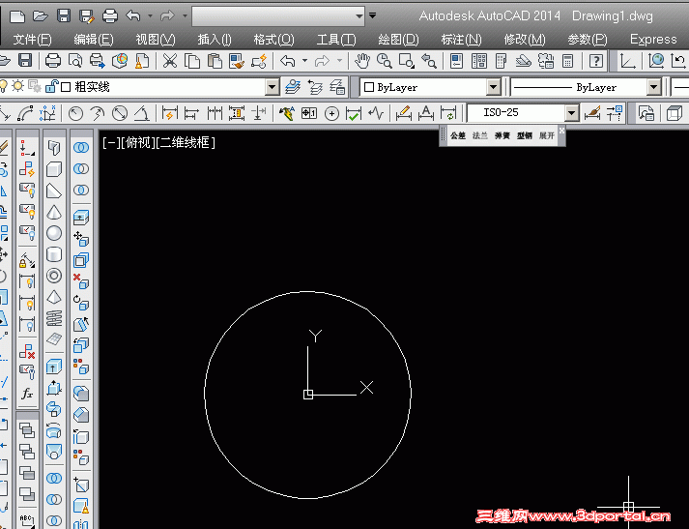Open the 格式(O) menu
The height and width of the screenshot is (529, 689).
tap(273, 40)
